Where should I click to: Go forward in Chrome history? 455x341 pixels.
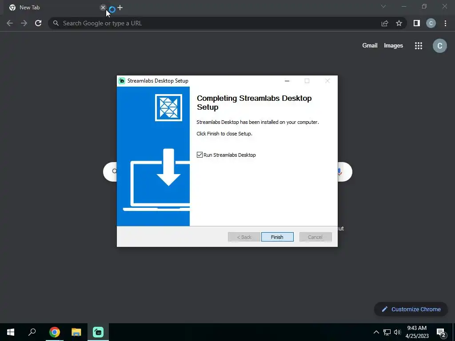pyautogui.click(x=24, y=23)
